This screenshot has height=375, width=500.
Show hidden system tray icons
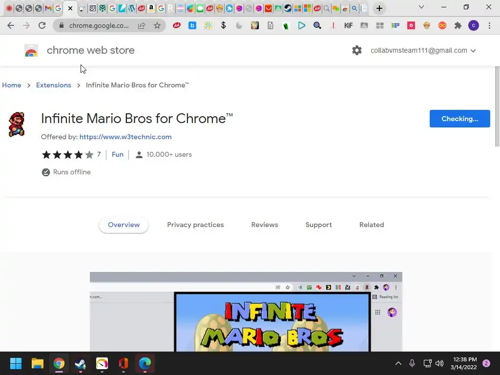[x=398, y=363]
